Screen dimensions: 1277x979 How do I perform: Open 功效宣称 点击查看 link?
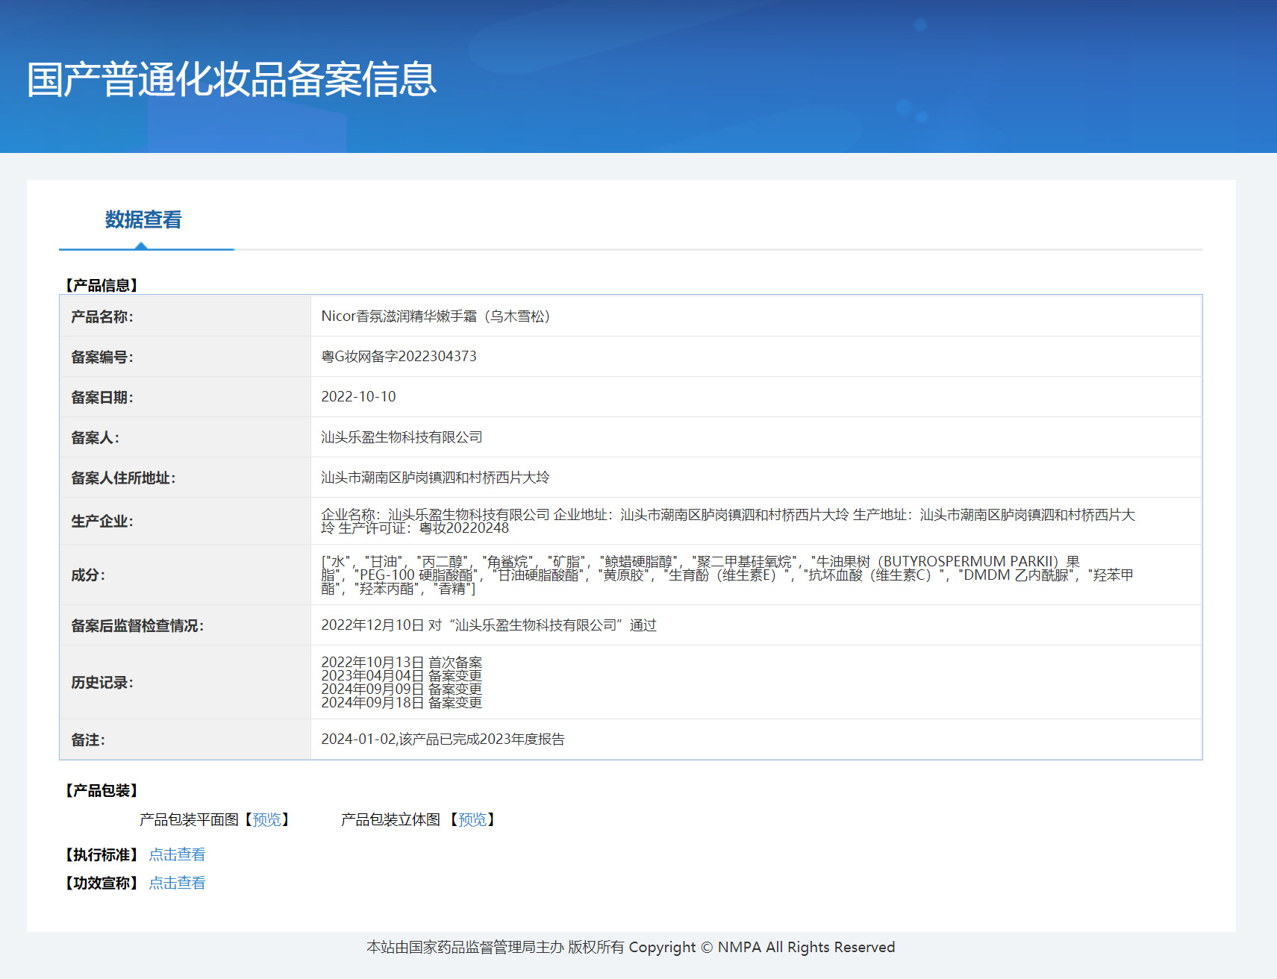click(x=177, y=883)
